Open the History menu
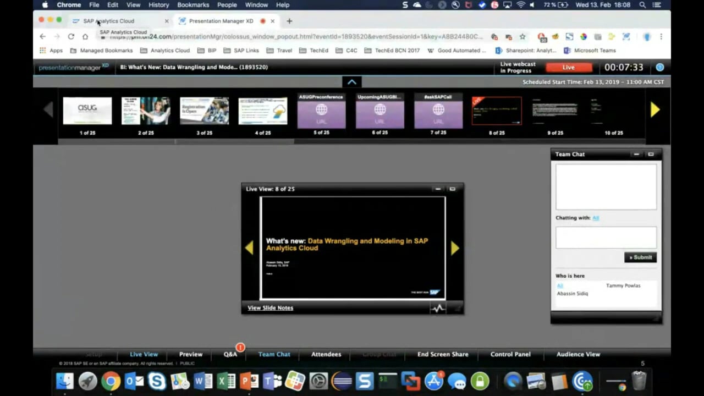 tap(158, 5)
